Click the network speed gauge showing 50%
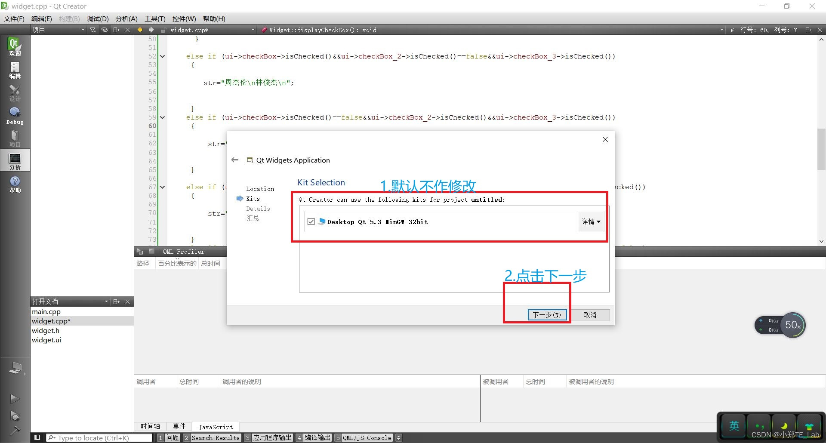Screen dimensions: 826x443 coord(792,324)
